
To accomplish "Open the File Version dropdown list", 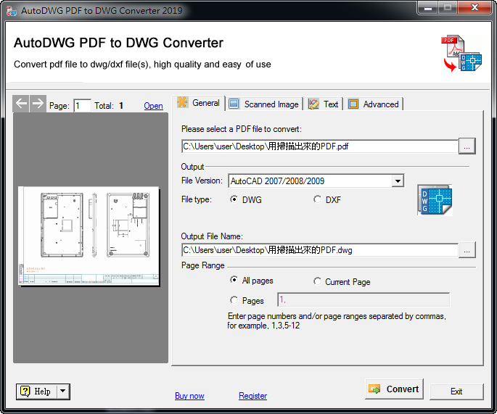I will click(398, 181).
